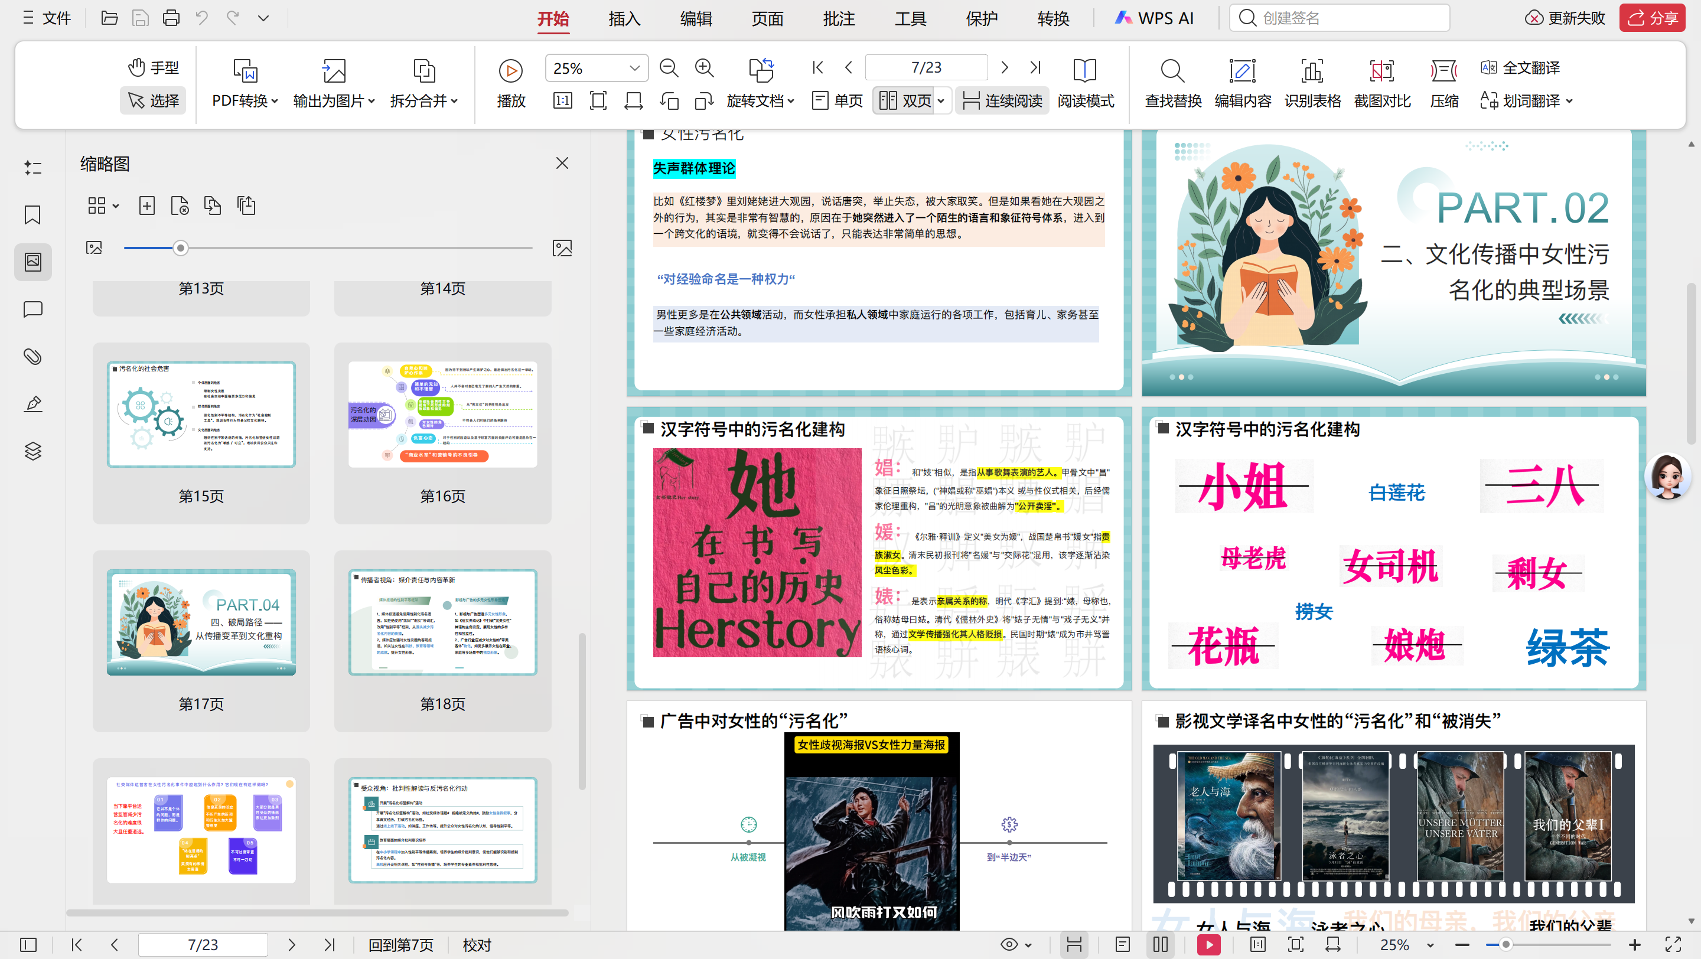Viewport: 1701px width, 959px height.
Task: Open the comments panel in the left sidebar
Action: [32, 309]
